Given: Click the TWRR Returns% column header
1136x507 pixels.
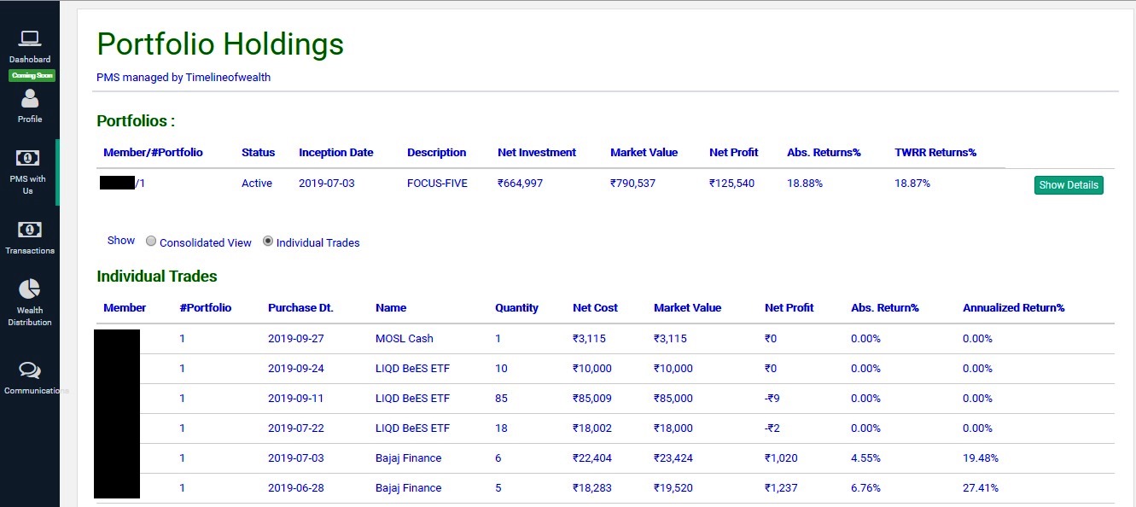Looking at the screenshot, I should pos(935,152).
